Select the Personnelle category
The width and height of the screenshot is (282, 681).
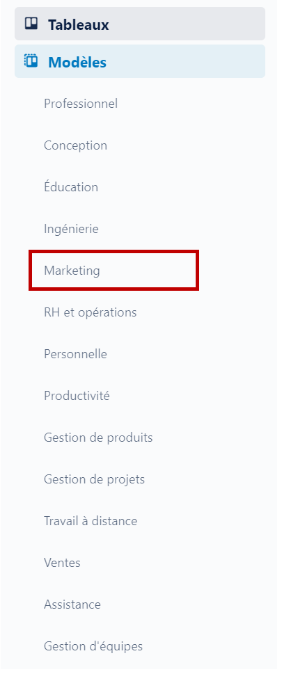click(75, 354)
